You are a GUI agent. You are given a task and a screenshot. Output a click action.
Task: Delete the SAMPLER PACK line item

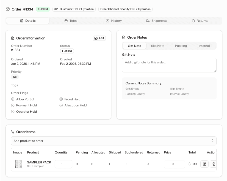click(x=214, y=164)
